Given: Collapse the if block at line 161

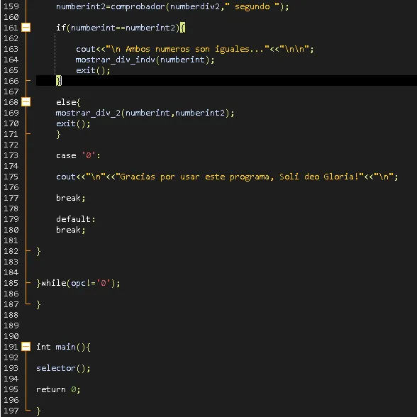Looking at the screenshot, I should pyautogui.click(x=26, y=28).
